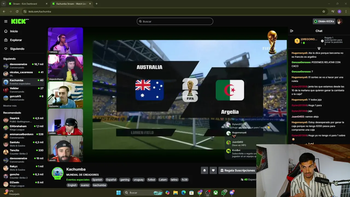Click the English tag
This screenshot has height=197, width=350.
[72, 185]
